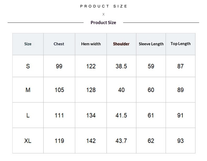Click the small X below the PRODUCT SIZE title
207x161 pixels.
click(103, 14)
